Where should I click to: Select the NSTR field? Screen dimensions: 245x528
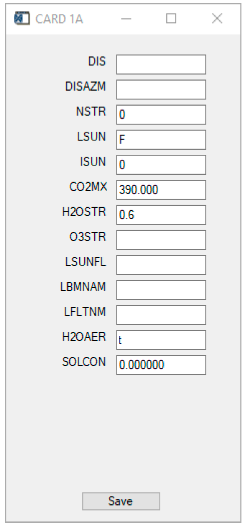[161, 115]
